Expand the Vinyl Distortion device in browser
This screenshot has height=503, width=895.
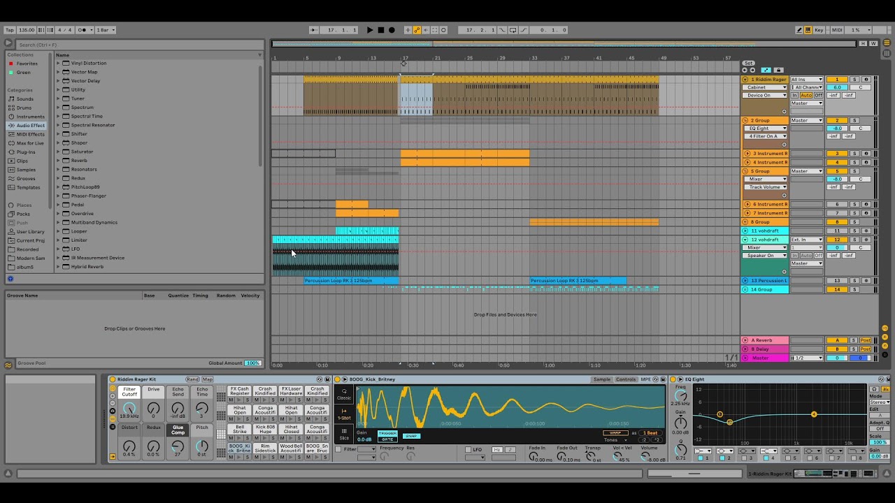(58, 63)
